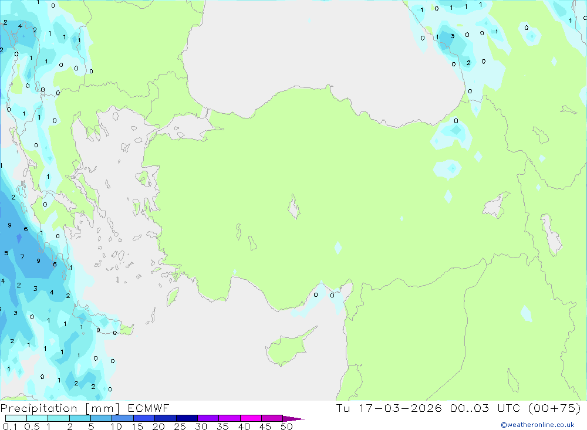587x430 pixels.
Task: Select the 0.1–0.5 mm legend color swatch
Action: [x=16, y=418]
